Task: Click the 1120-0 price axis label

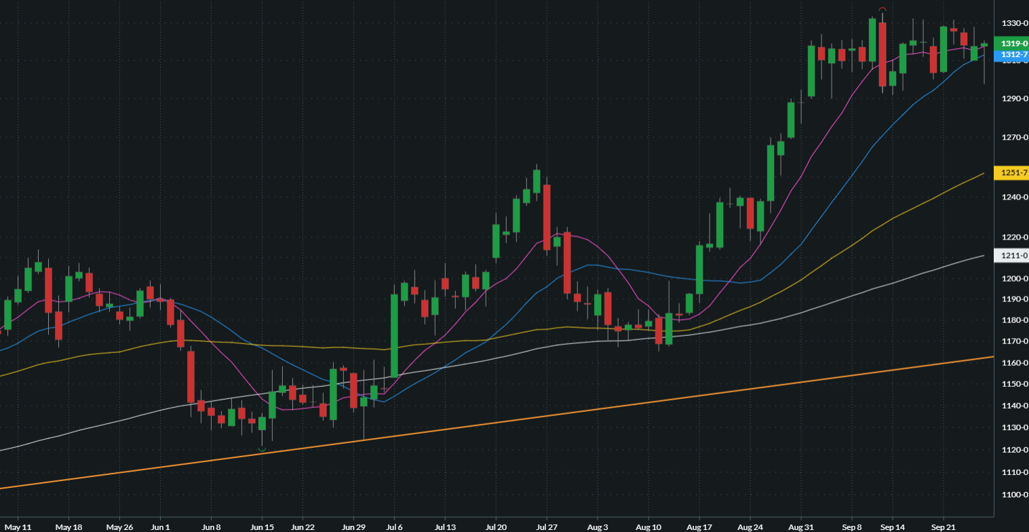Action: coord(1015,450)
